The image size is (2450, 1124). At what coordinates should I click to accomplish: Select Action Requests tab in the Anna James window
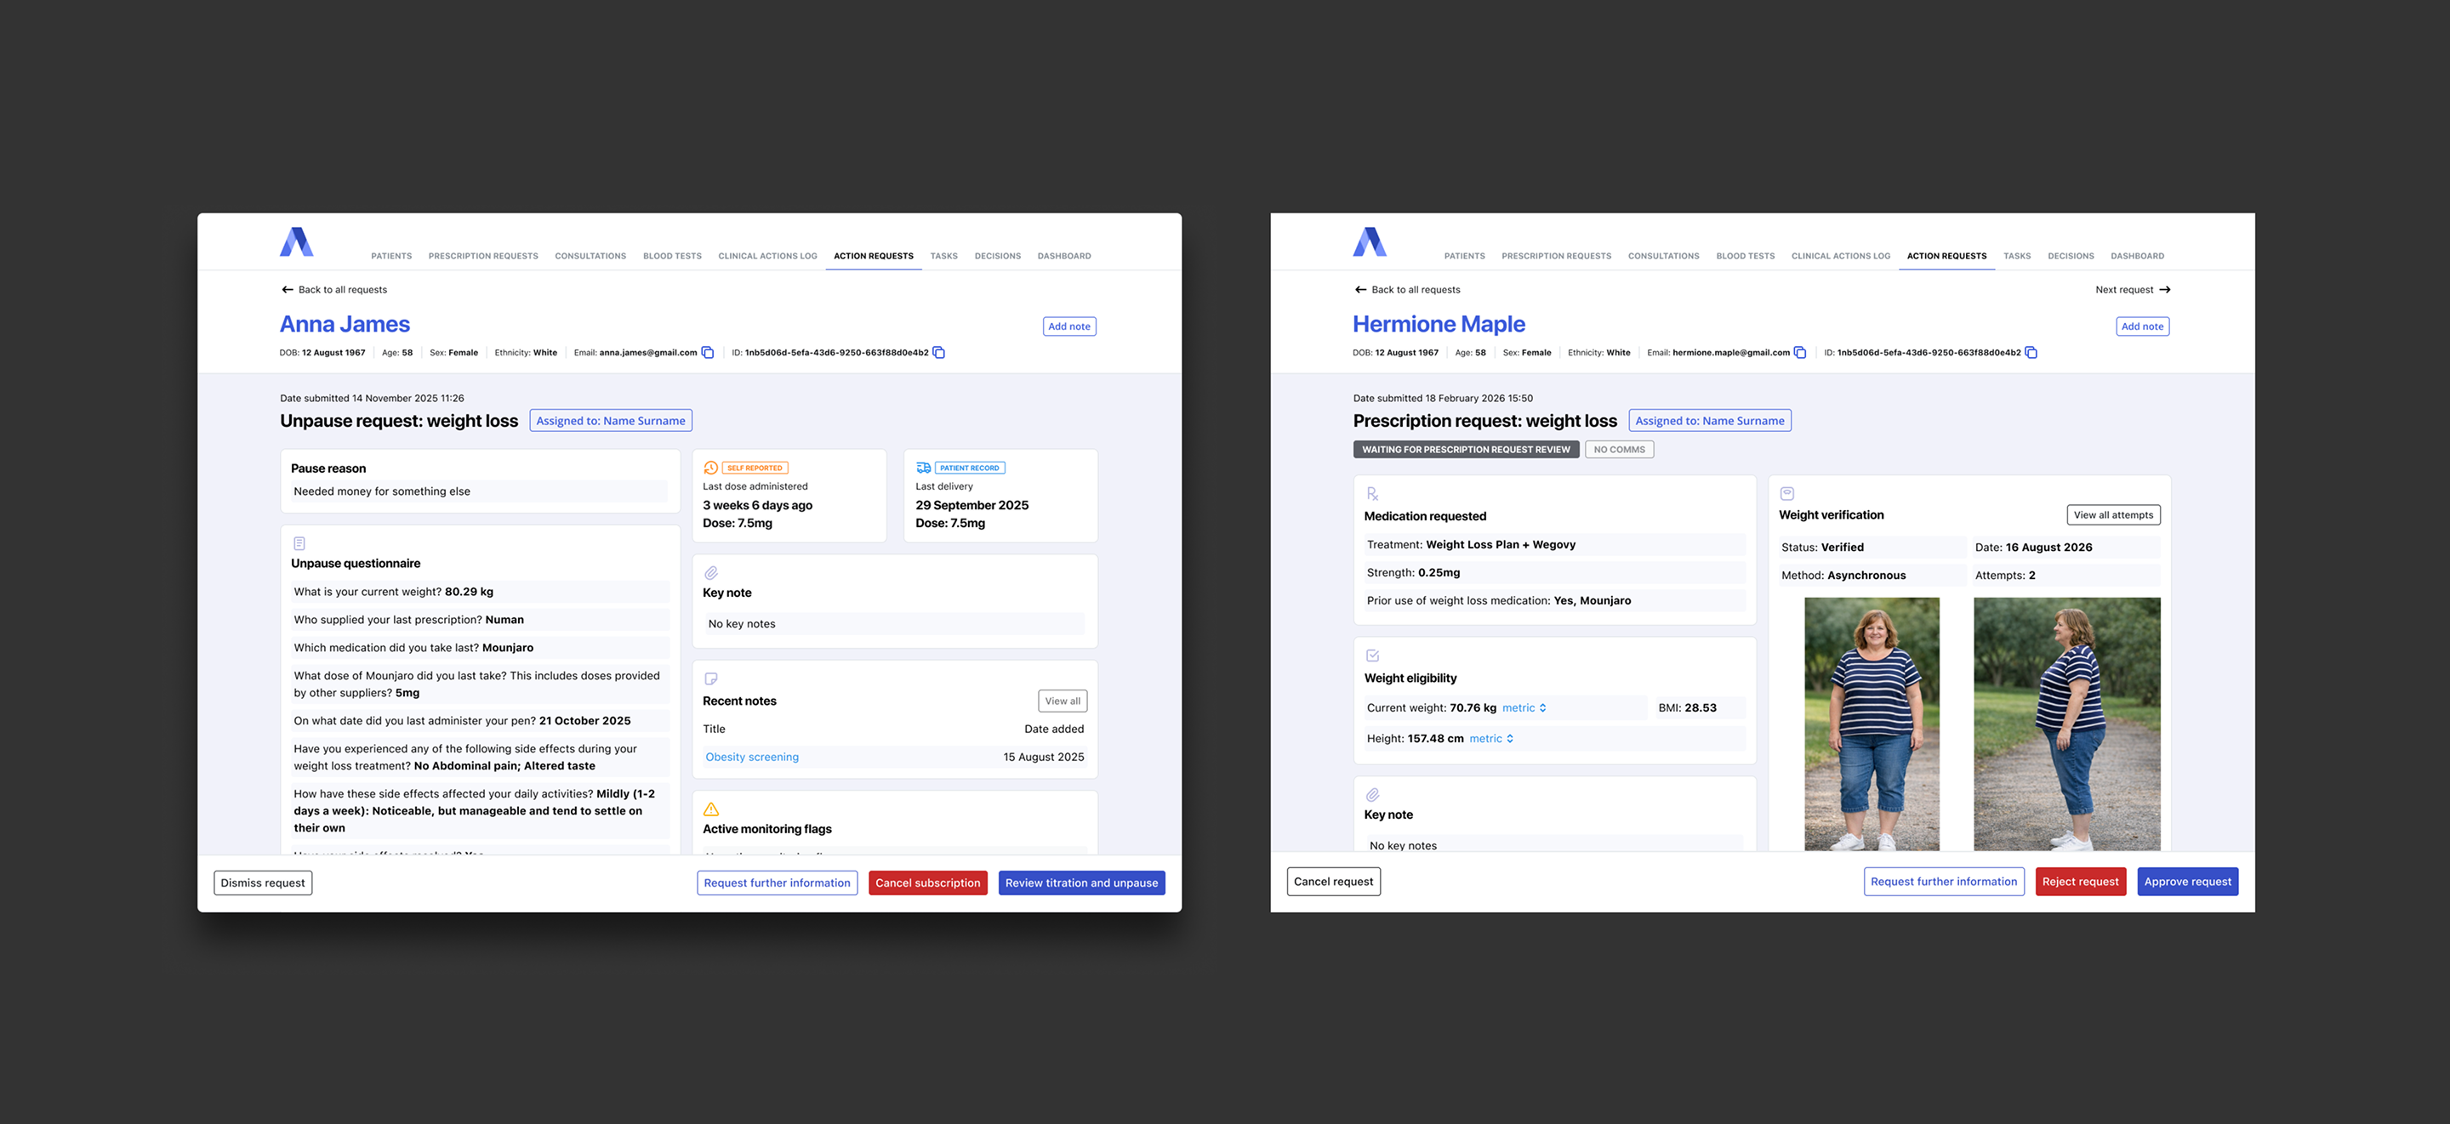873,256
